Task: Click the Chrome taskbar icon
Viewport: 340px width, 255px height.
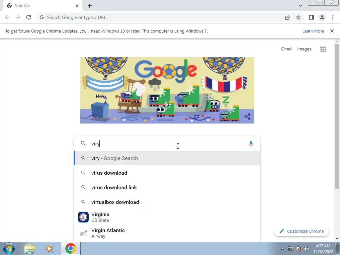Action: (71, 248)
